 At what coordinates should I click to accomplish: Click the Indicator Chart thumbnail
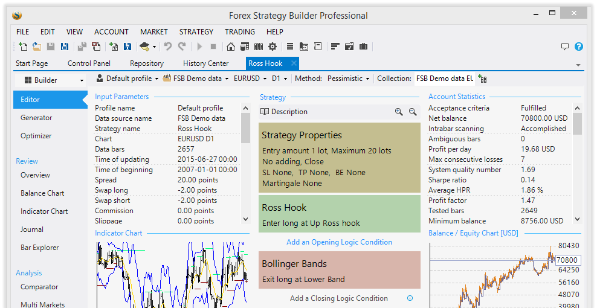click(x=172, y=274)
